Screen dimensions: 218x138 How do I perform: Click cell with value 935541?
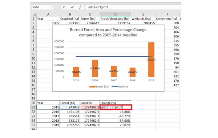point(70,116)
